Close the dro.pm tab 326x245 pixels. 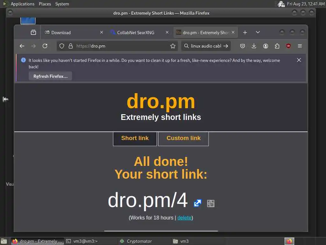coord(233,32)
